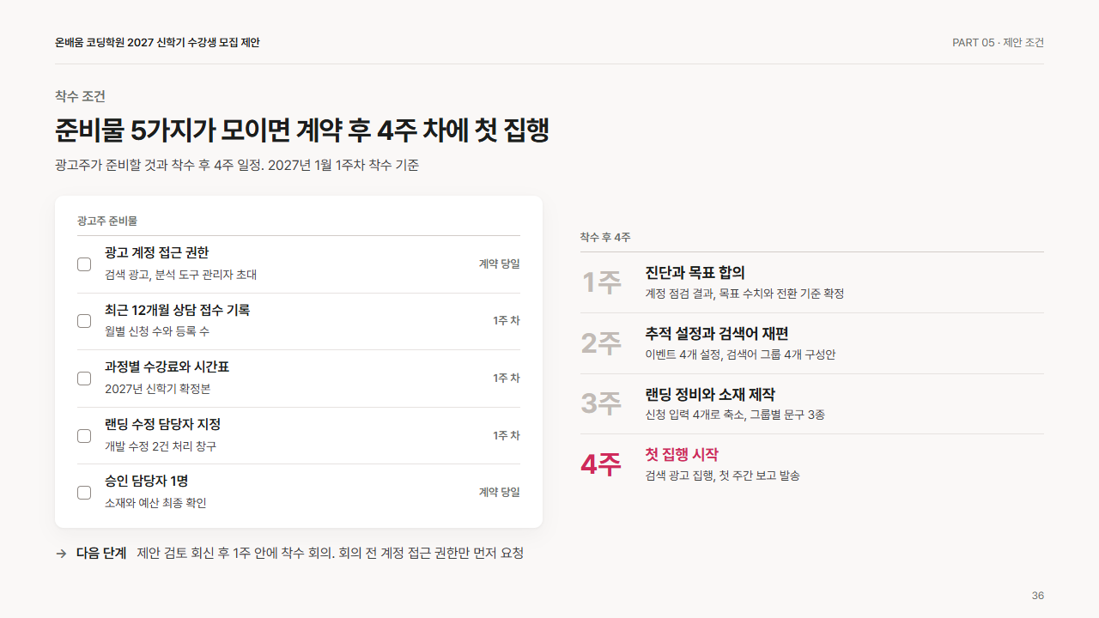Select the text 월별 신청 수와 등록 수
1099x618 pixels.
[157, 331]
